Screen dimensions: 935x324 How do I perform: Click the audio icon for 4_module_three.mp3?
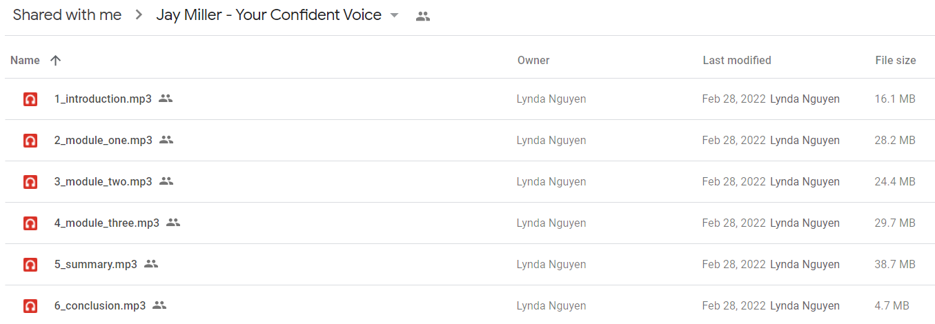tap(30, 223)
